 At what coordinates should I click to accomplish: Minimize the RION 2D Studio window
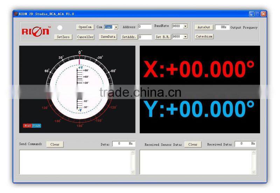click(x=251, y=14)
